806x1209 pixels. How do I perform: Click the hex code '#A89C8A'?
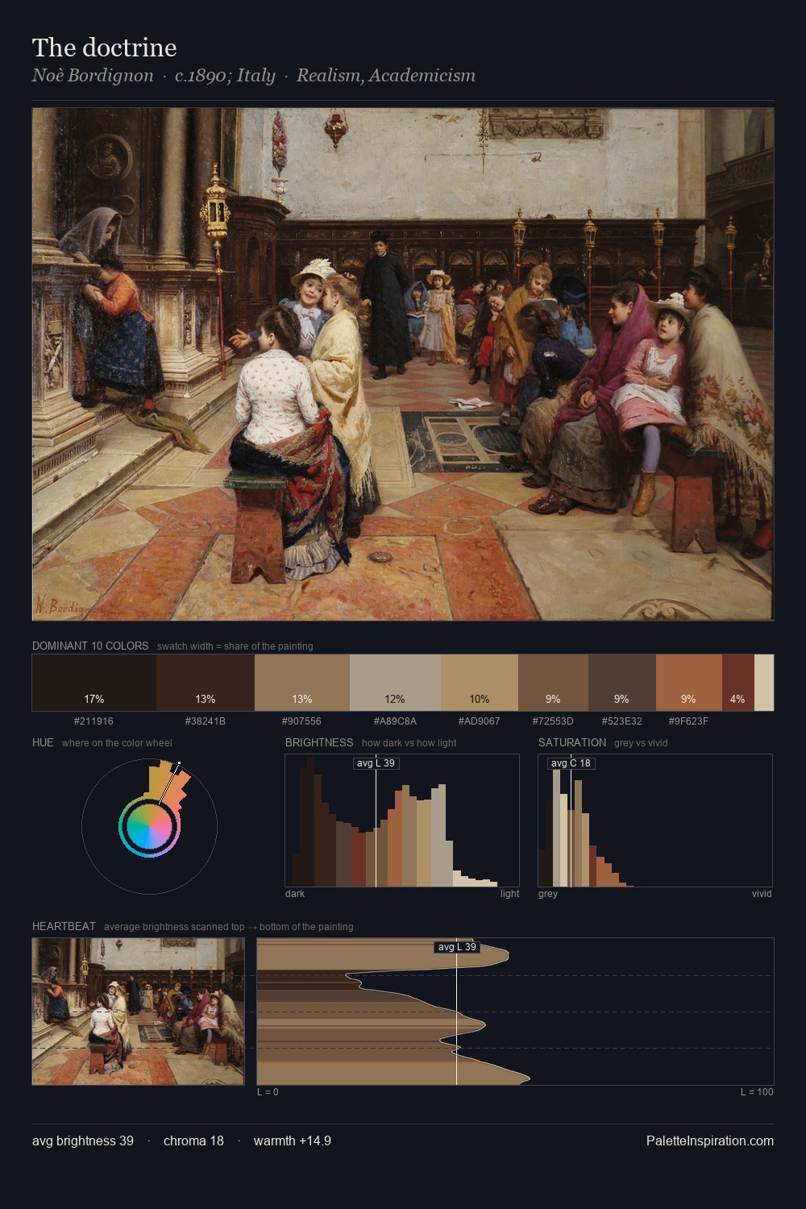pos(395,721)
